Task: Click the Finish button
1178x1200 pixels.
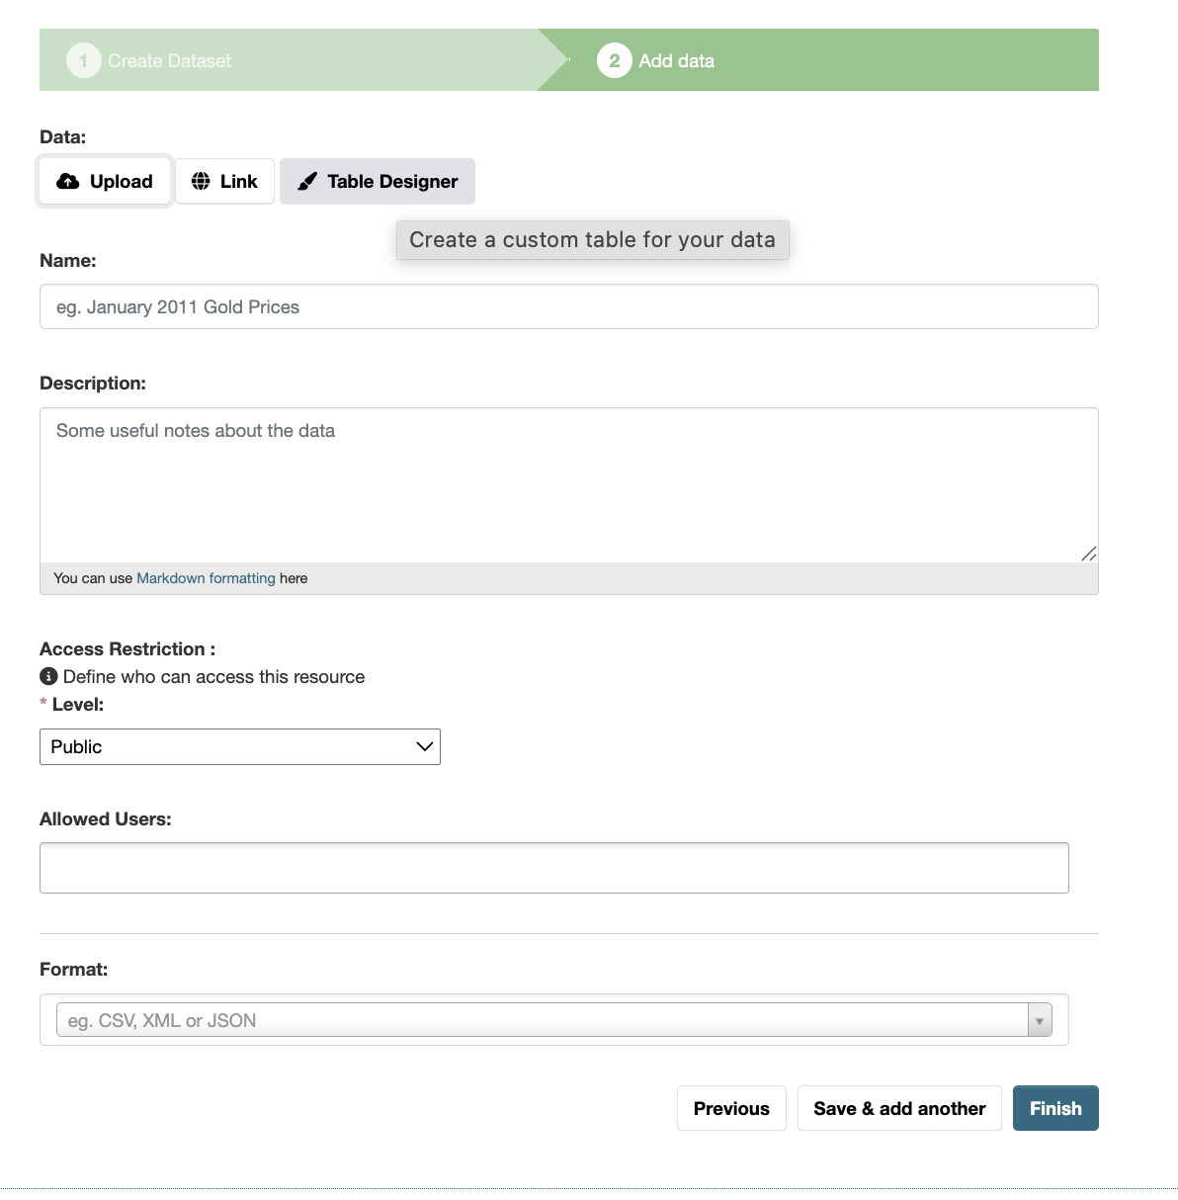Action: click(x=1055, y=1108)
